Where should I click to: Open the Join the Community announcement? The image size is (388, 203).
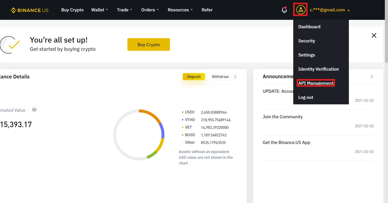tap(283, 117)
